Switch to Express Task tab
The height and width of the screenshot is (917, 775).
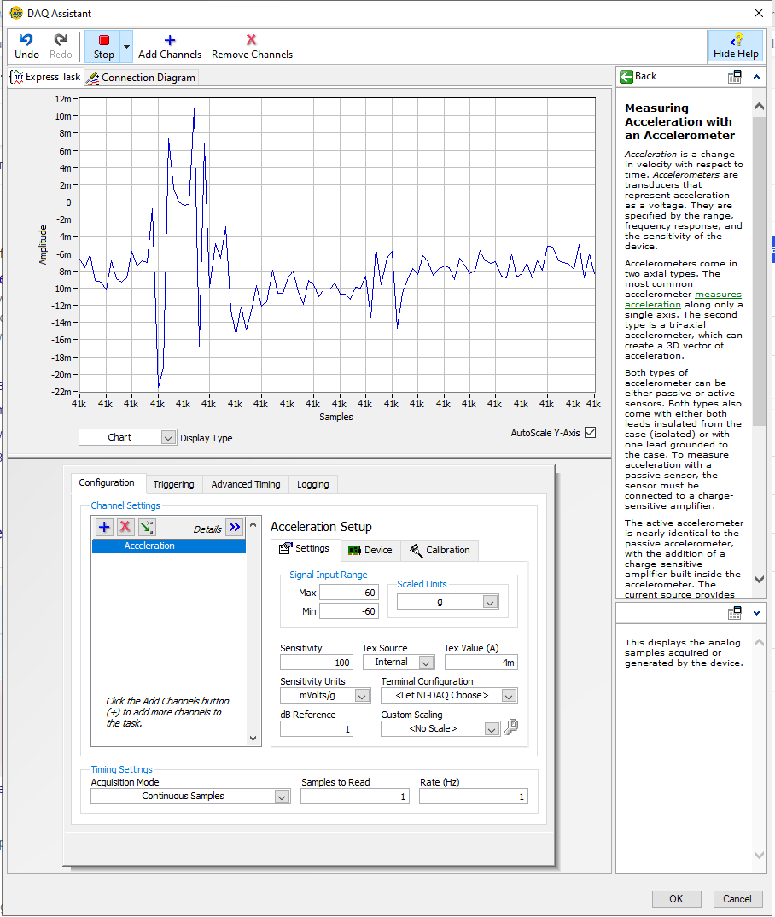pos(45,77)
